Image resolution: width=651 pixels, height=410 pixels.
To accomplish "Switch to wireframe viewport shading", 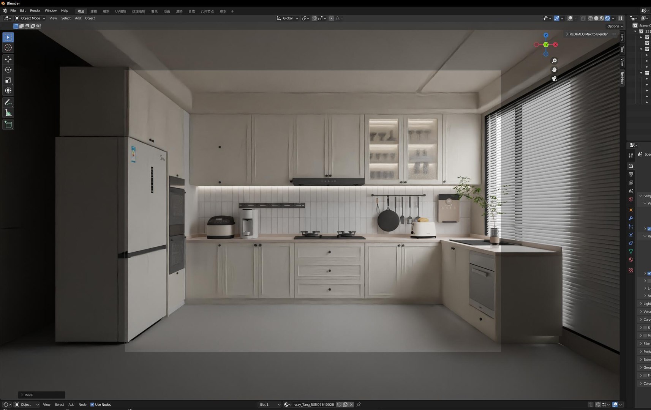I will [x=591, y=18].
